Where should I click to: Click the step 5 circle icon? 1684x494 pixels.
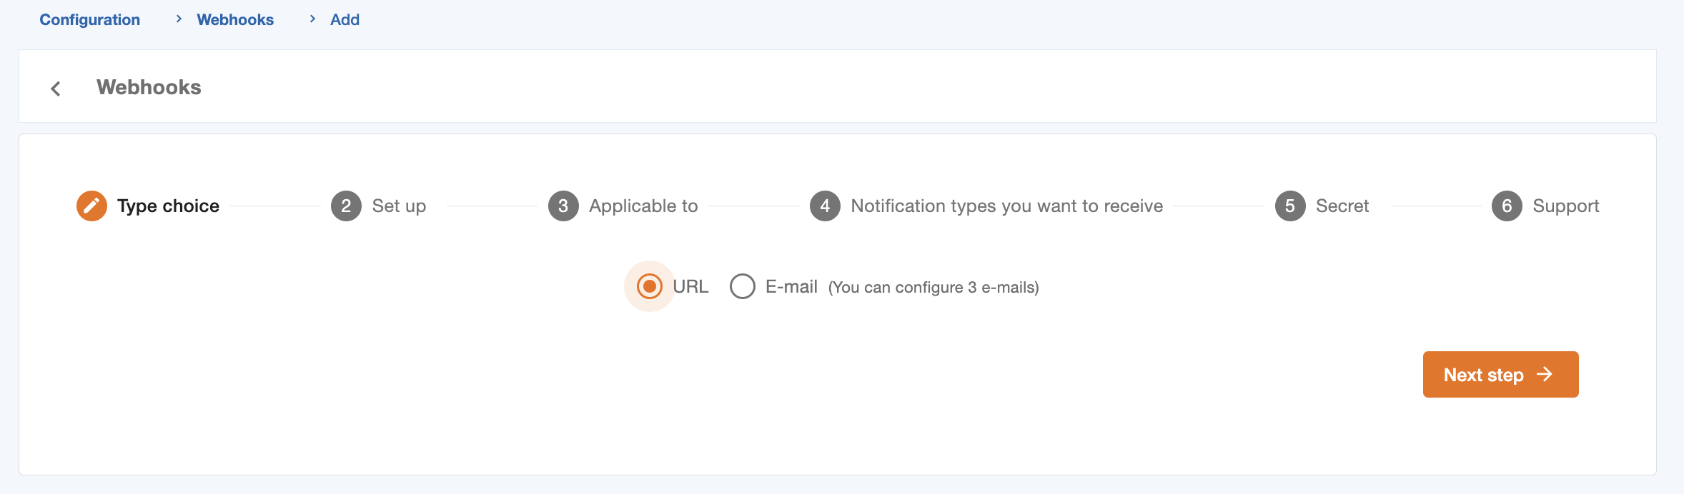(1290, 206)
